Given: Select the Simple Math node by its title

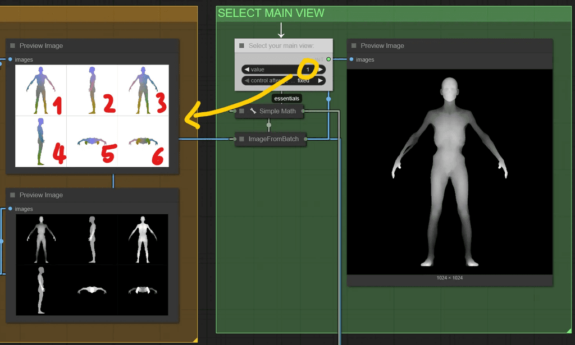Looking at the screenshot, I should point(279,111).
